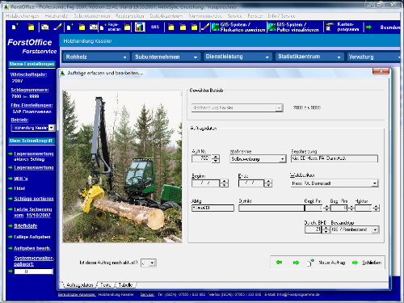
Task: Close the Aufträge erfassen dialog
Action: click(381, 71)
